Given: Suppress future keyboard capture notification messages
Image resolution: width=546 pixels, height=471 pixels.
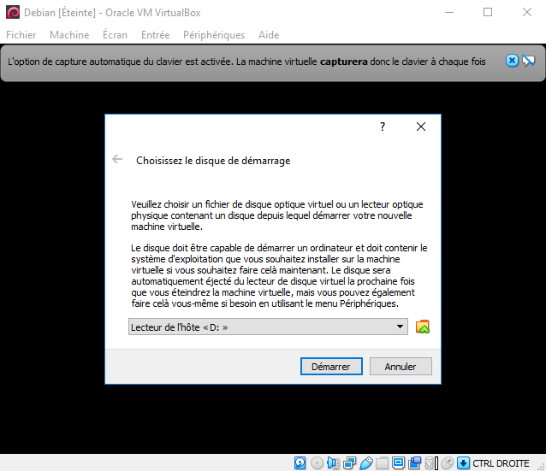Looking at the screenshot, I should 528,61.
